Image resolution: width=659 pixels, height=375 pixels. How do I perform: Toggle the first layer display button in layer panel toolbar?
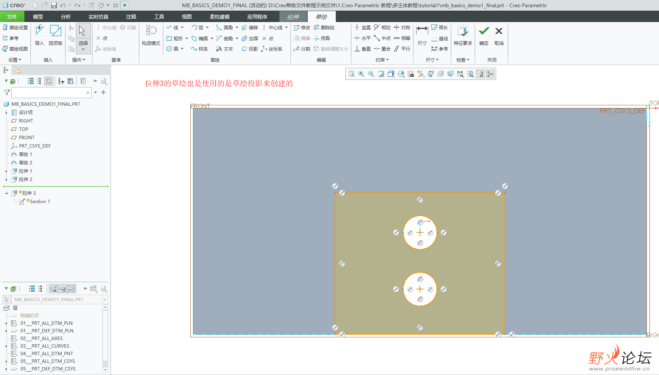tap(54, 289)
